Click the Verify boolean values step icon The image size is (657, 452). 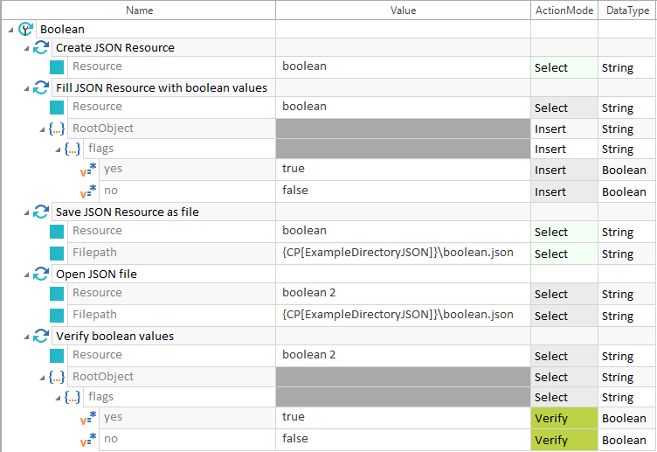click(x=41, y=336)
